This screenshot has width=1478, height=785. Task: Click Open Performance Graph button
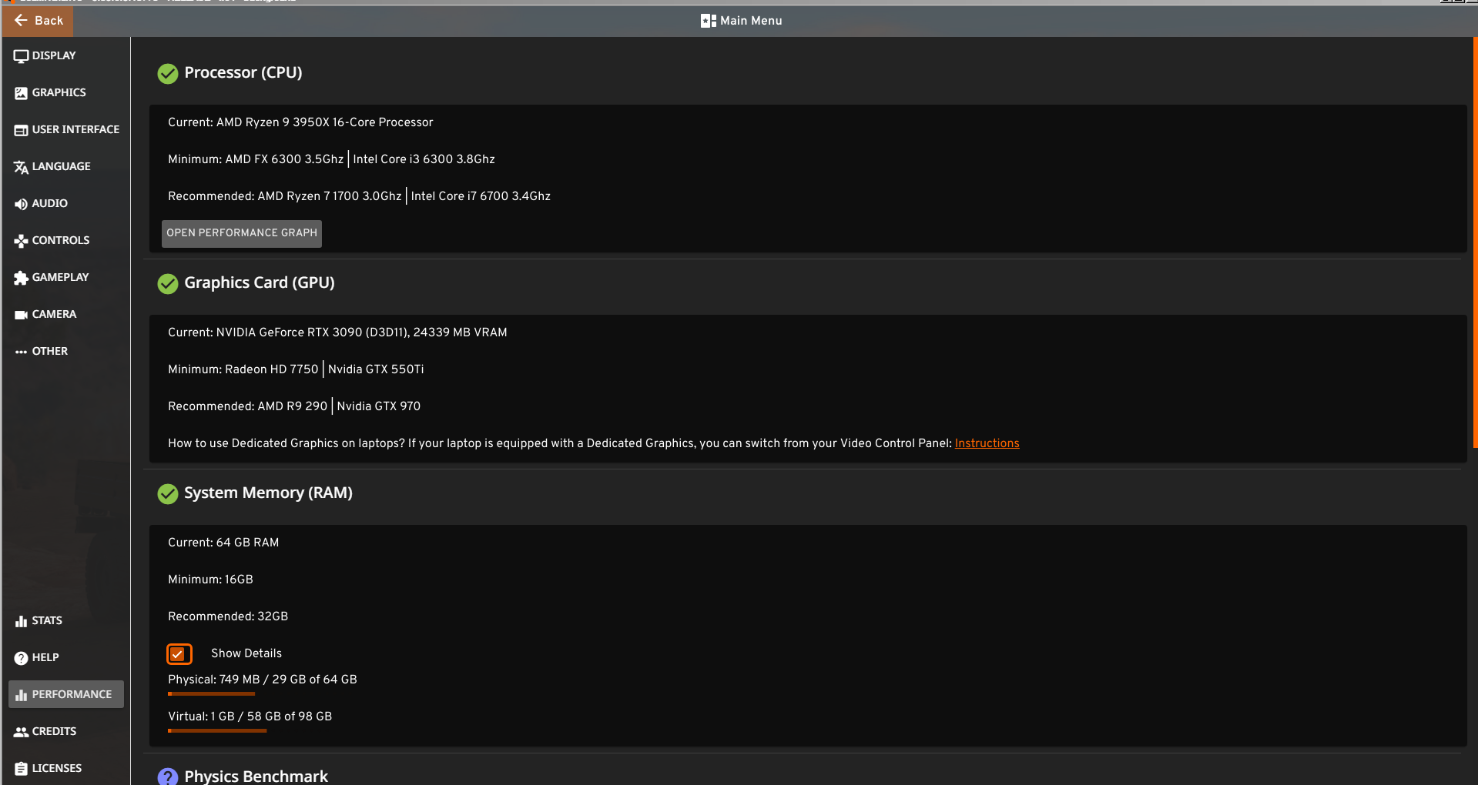pyautogui.click(x=242, y=233)
